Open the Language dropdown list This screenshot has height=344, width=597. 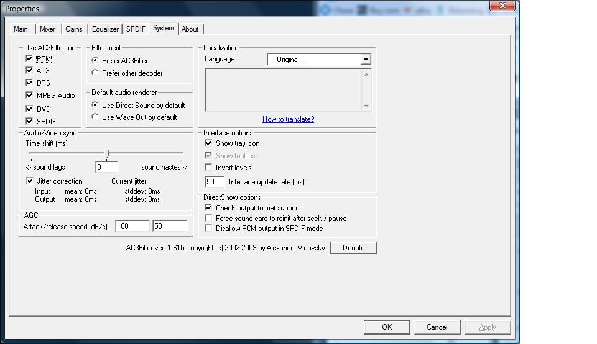click(365, 60)
